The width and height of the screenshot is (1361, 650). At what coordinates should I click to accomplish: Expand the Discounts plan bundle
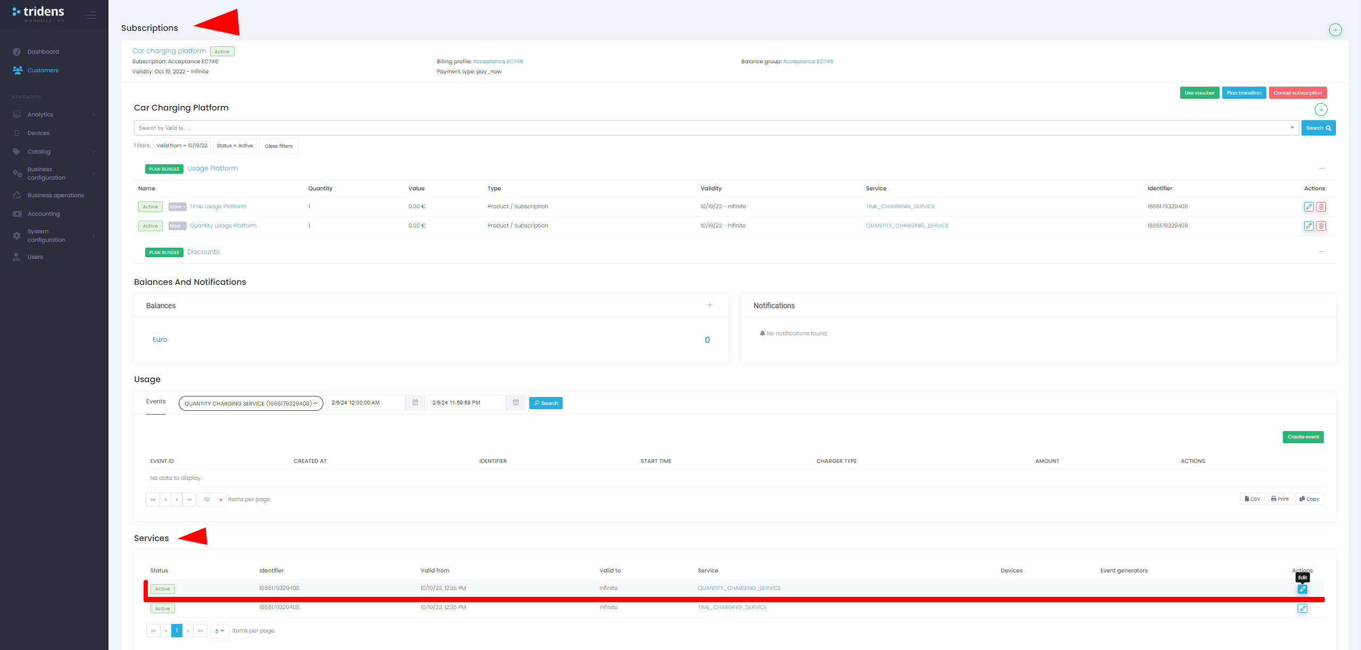pyautogui.click(x=1321, y=252)
